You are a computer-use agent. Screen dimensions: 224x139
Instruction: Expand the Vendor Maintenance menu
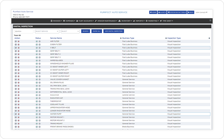pos(106,21)
